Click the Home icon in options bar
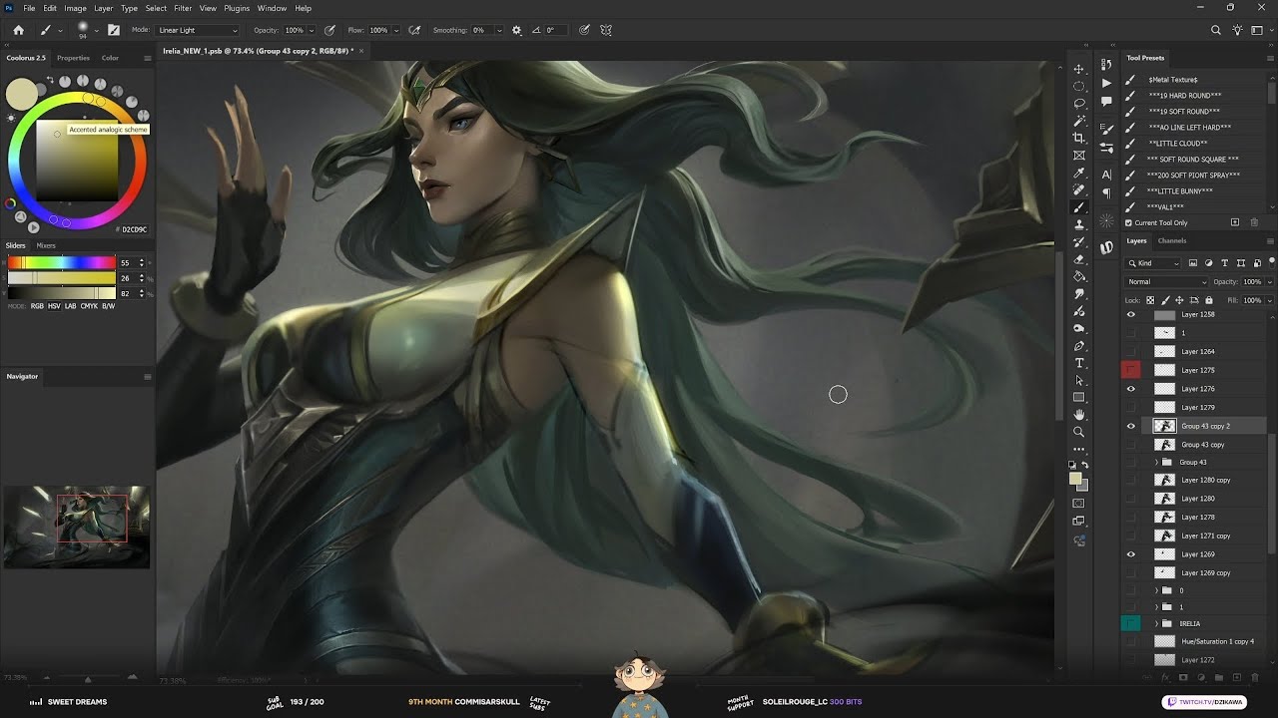This screenshot has width=1278, height=718. point(18,30)
